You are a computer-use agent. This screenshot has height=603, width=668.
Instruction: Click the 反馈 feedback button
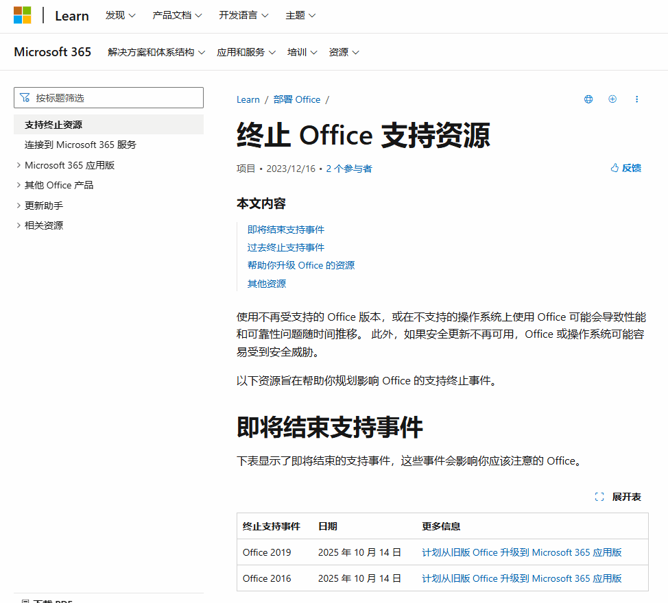click(x=626, y=168)
